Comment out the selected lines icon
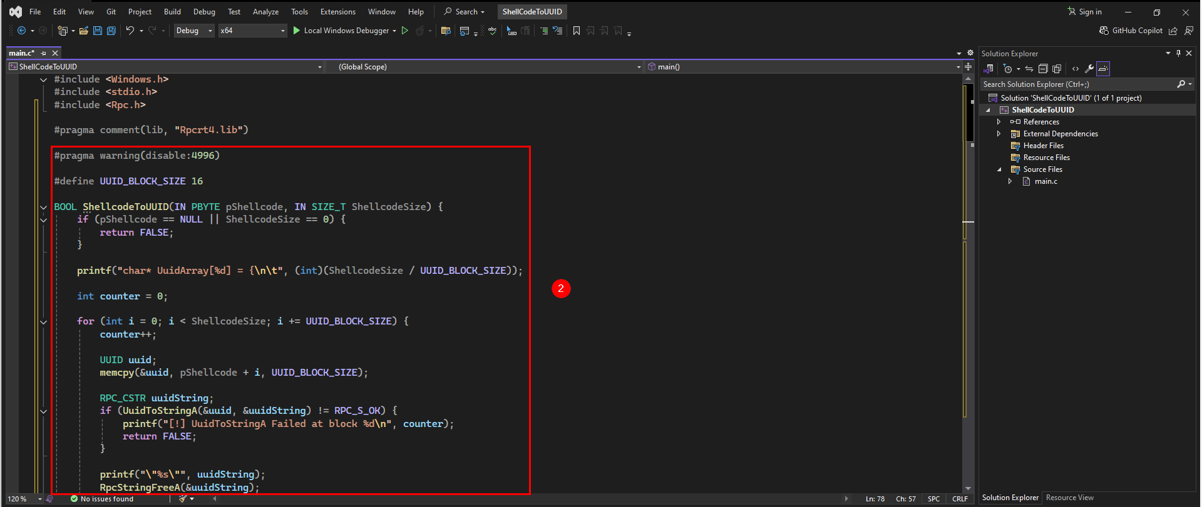The width and height of the screenshot is (1202, 507). (544, 31)
